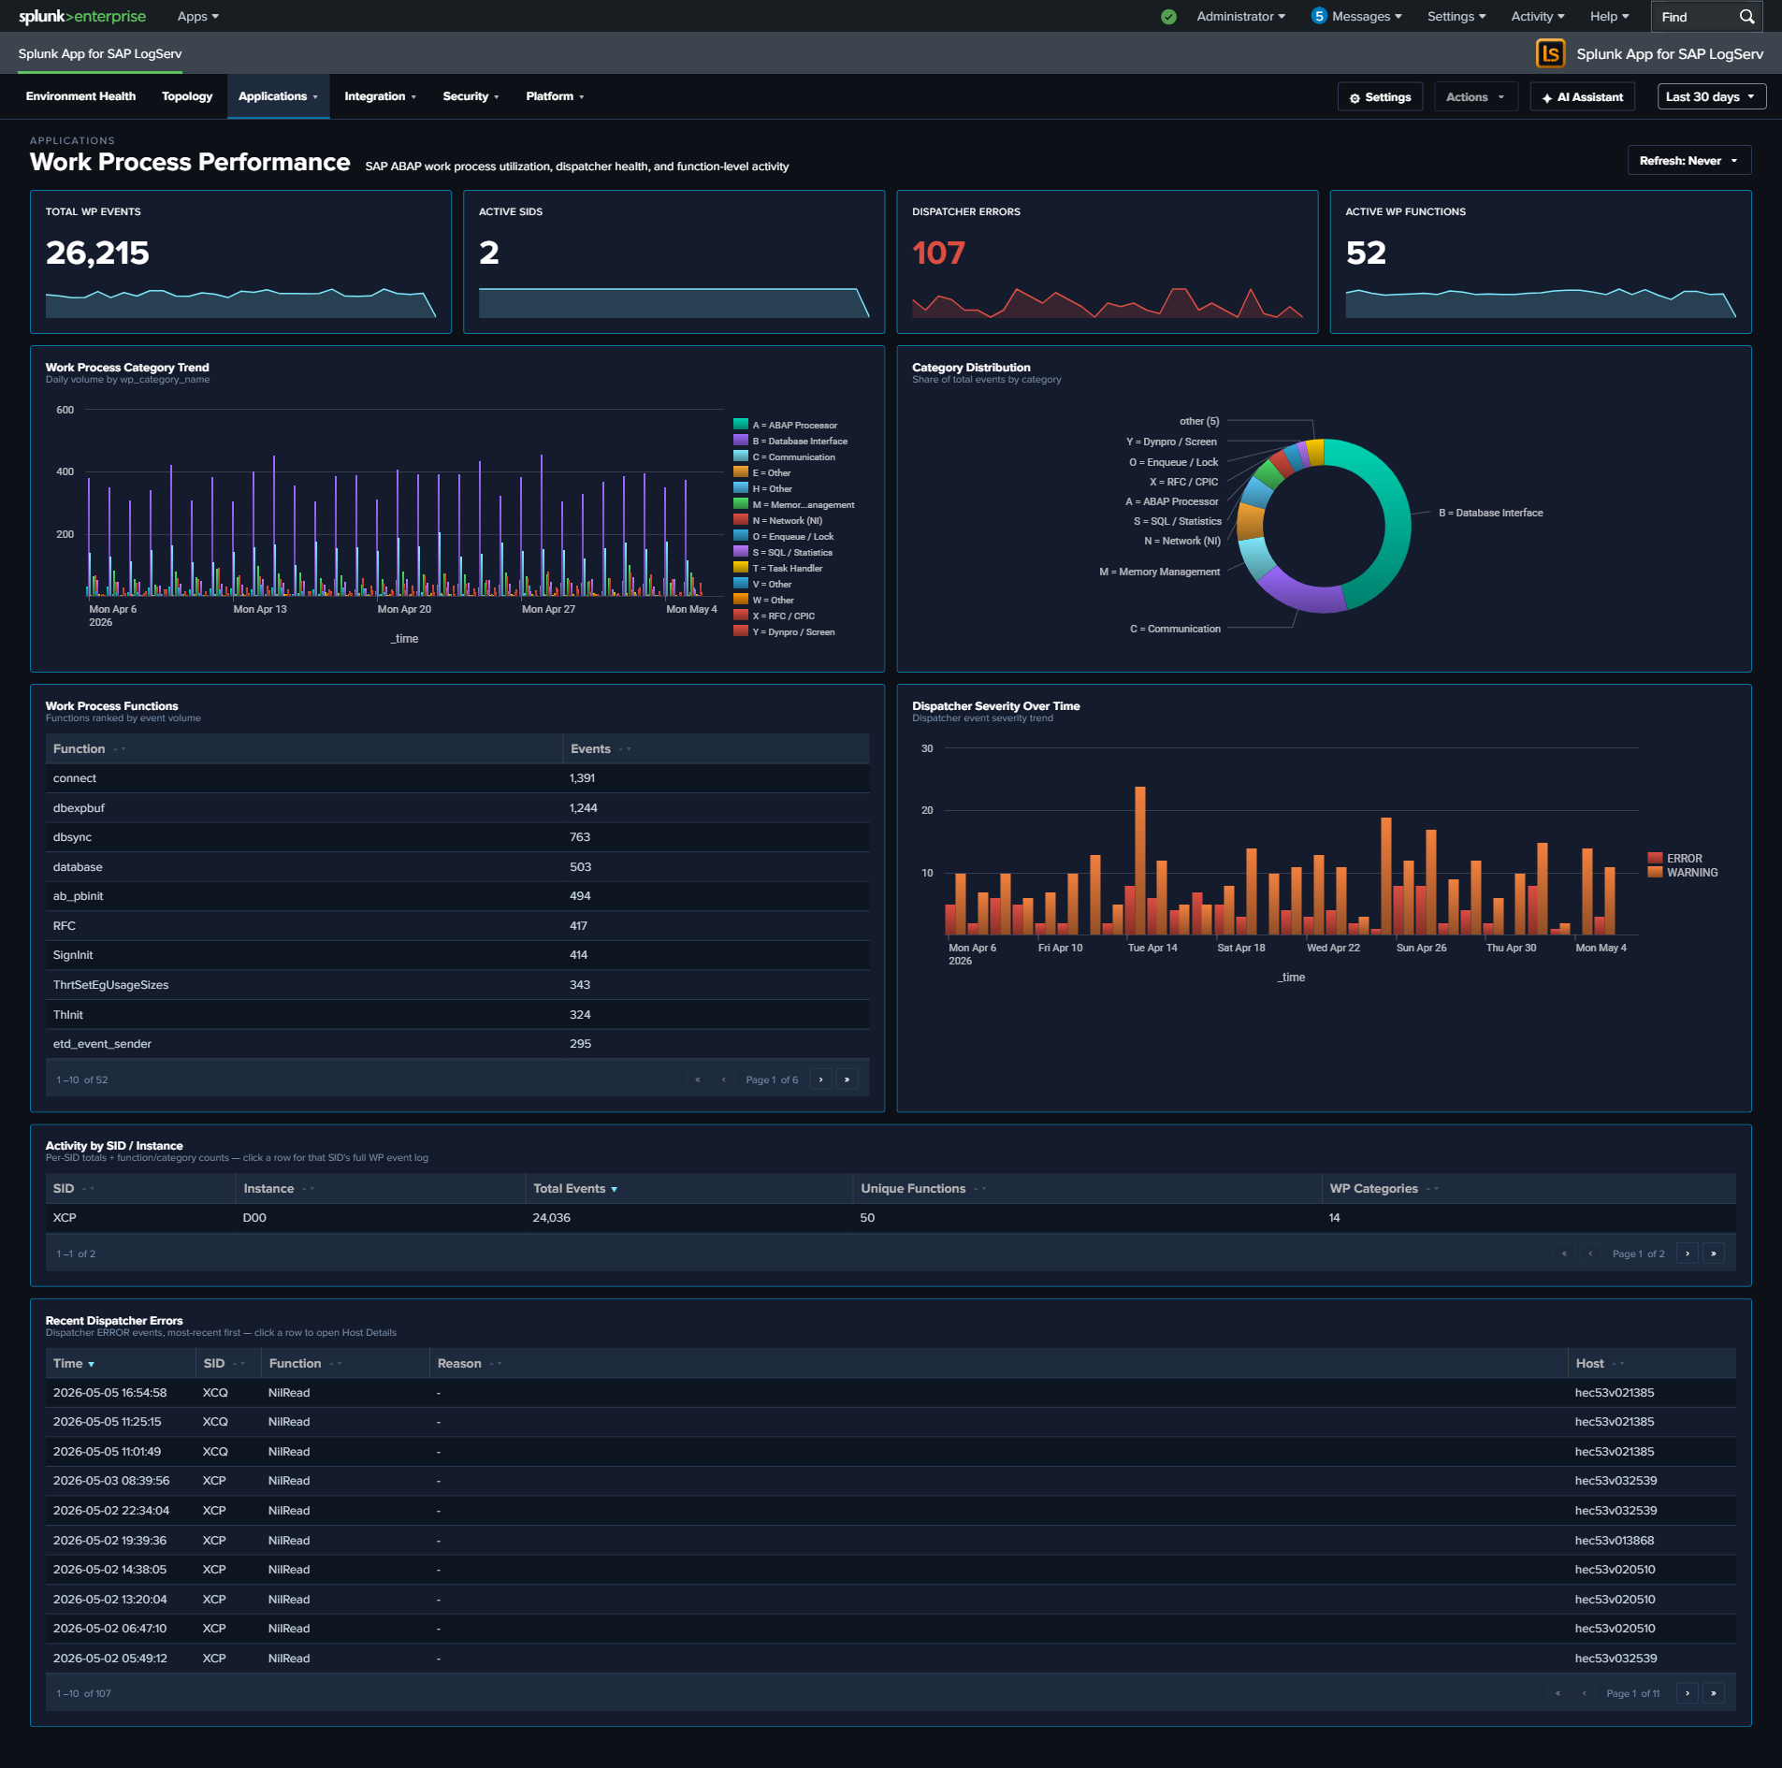The image size is (1782, 1768).
Task: Toggle Y = Dynpro / Screen legend entry
Action: [785, 631]
